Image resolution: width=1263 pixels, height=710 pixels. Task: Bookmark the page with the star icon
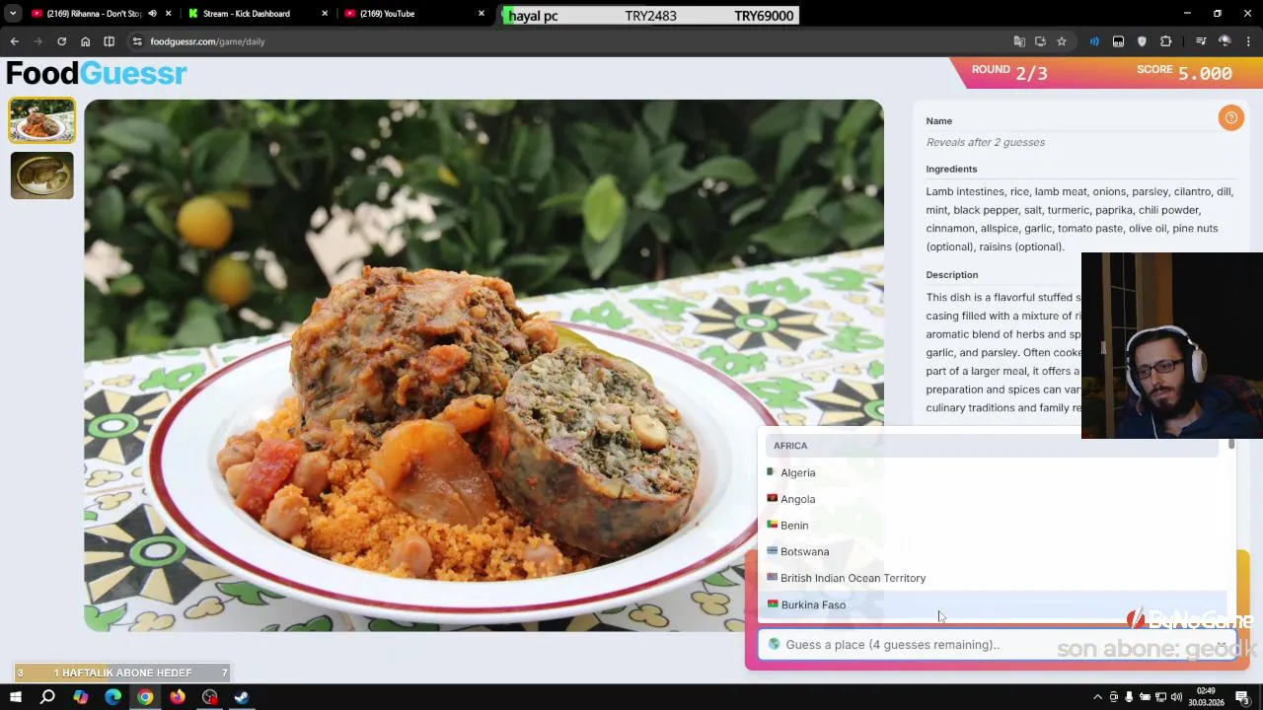pos(1062,41)
